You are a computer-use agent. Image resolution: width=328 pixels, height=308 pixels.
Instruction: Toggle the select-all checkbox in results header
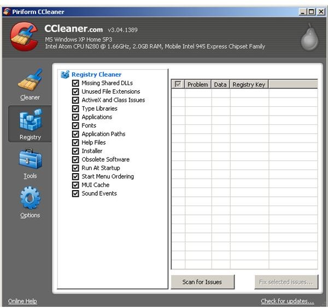(178, 84)
